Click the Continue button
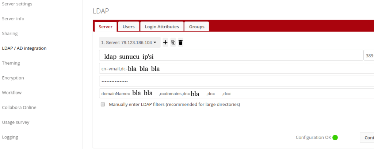This screenshot has height=149, width=374. point(367,138)
